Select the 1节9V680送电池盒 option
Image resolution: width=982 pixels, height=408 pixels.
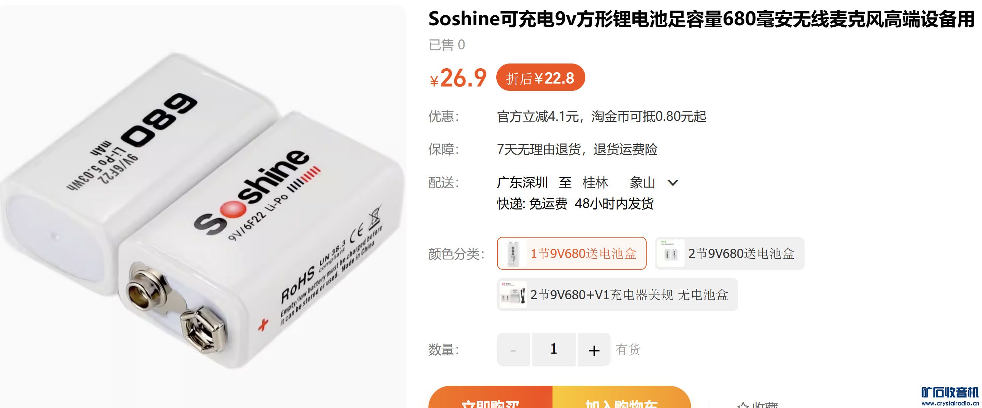(571, 253)
